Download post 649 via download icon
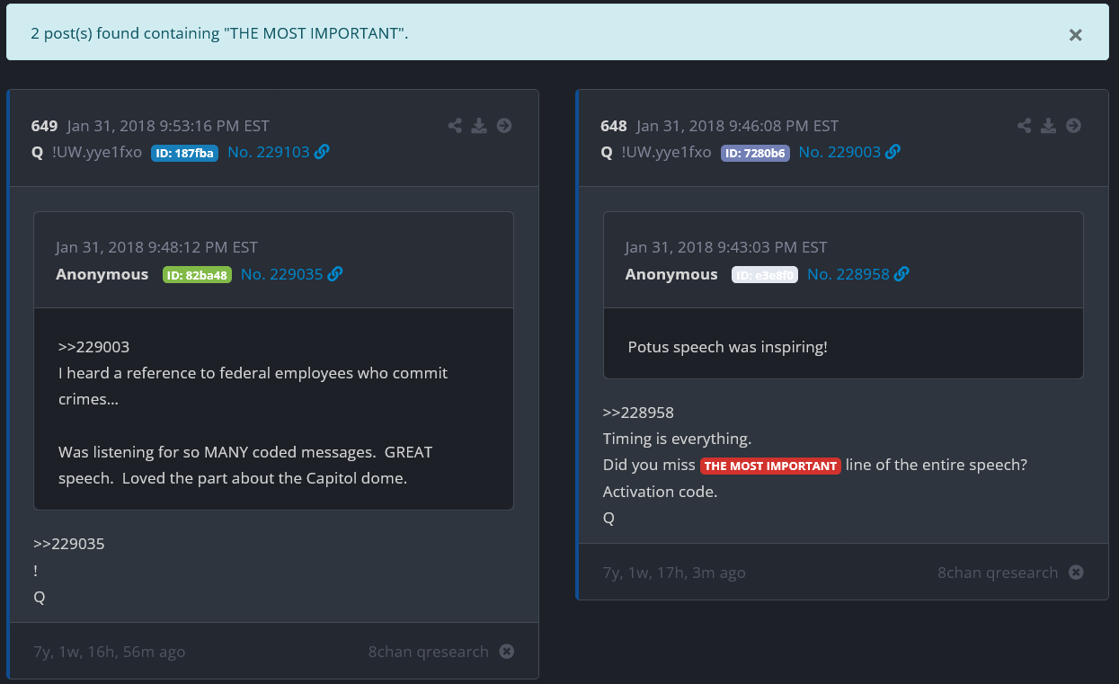The width and height of the screenshot is (1119, 684). 479,126
